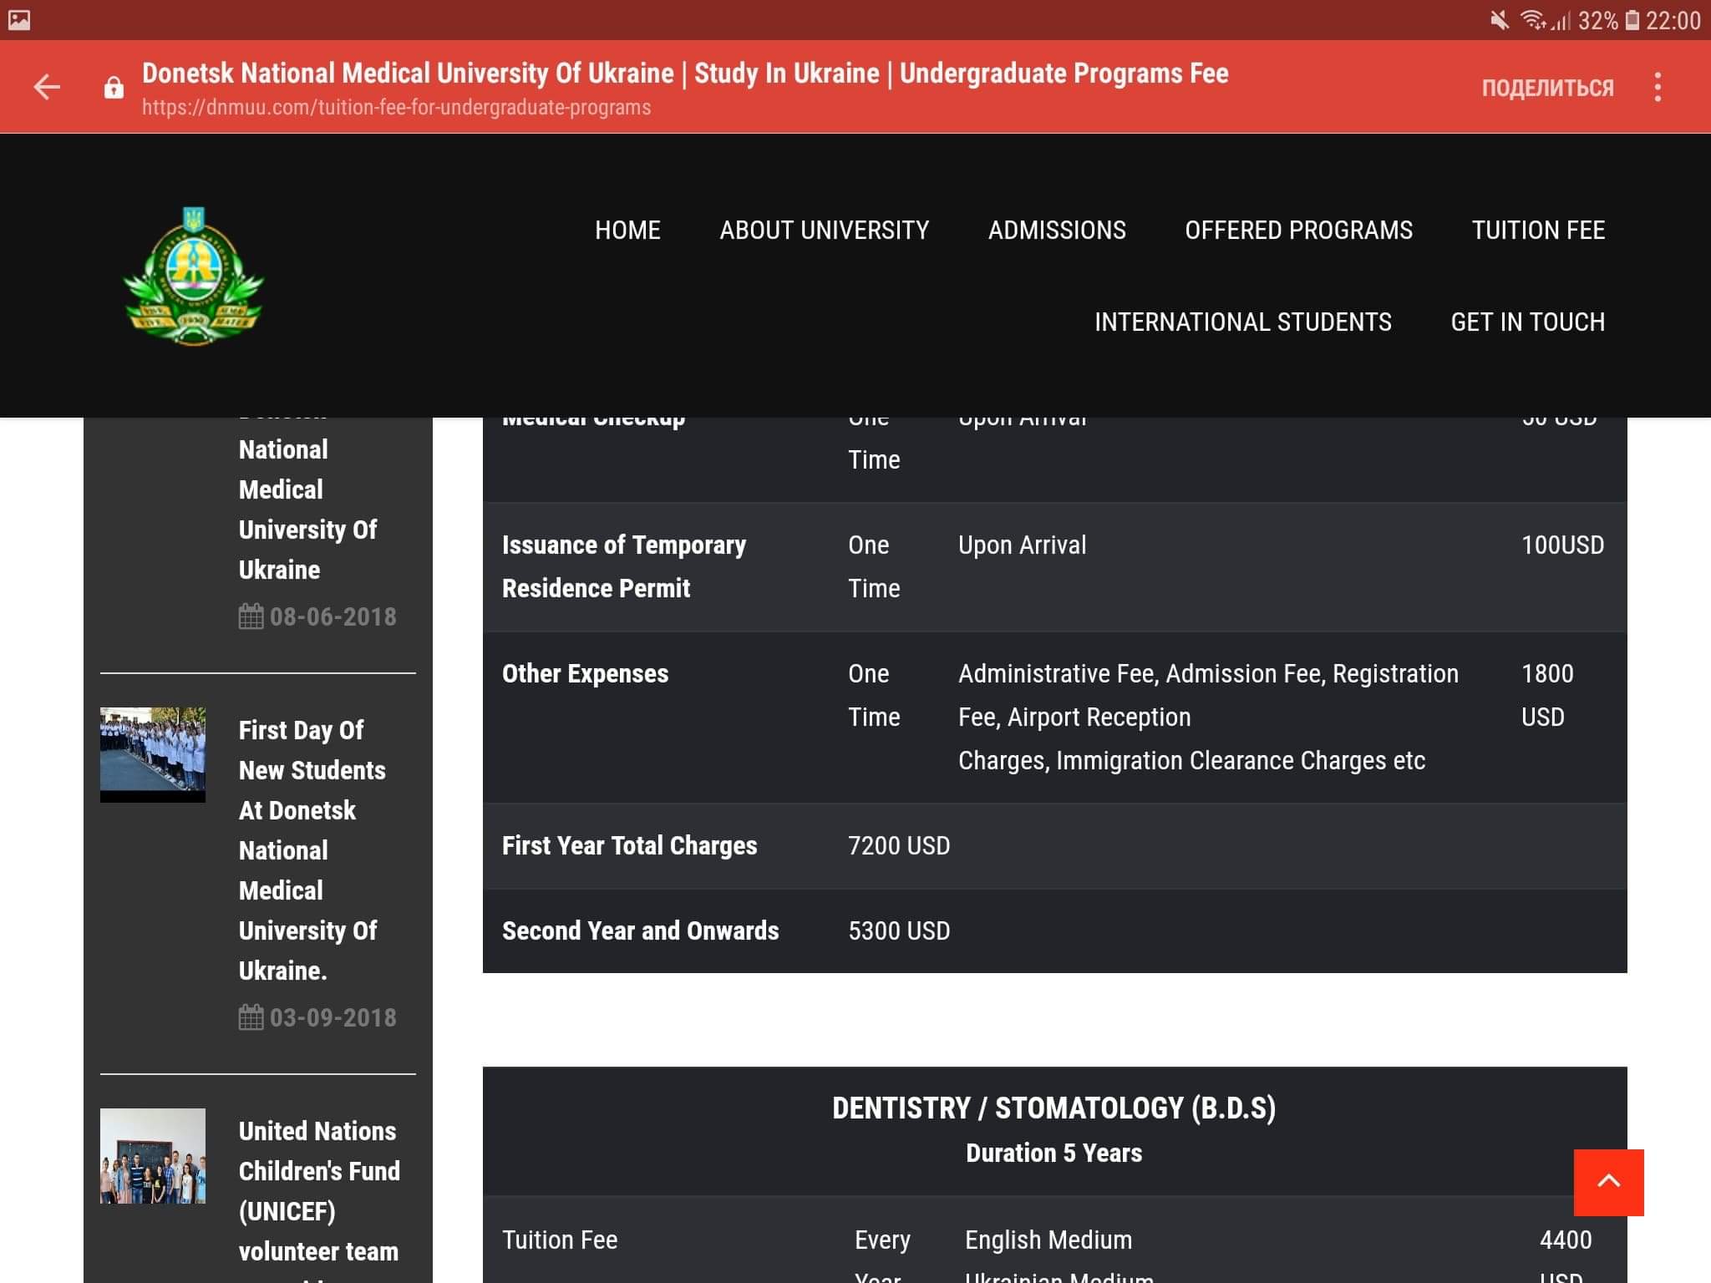
Task: Open ADMISSIONS menu item
Action: click(x=1057, y=230)
